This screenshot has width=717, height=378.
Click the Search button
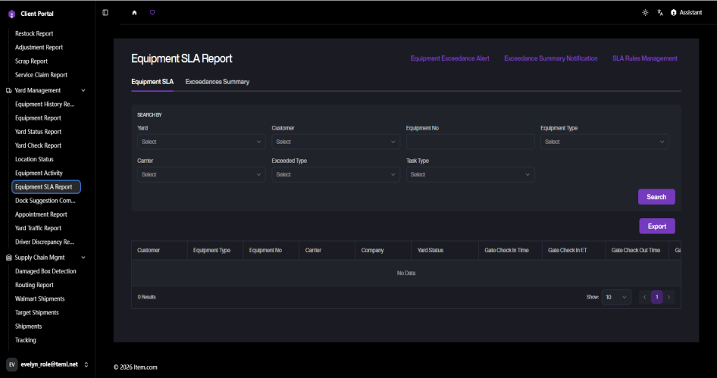656,197
